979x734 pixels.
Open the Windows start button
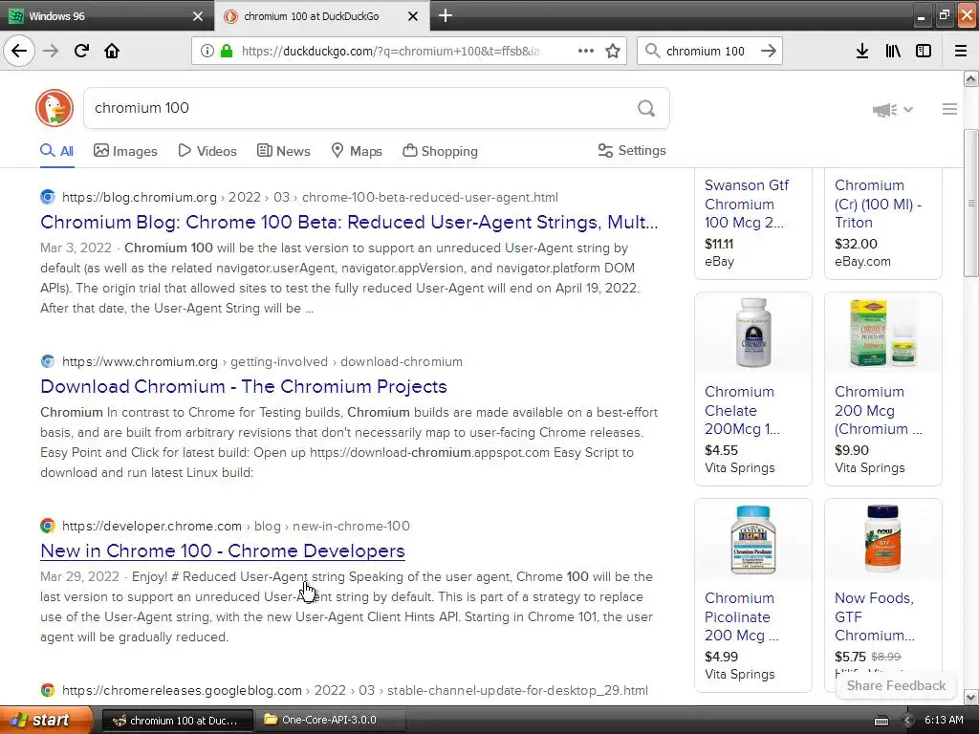click(x=46, y=720)
